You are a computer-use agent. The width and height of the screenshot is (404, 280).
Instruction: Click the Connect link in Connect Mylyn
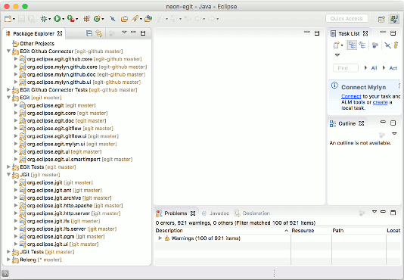point(351,96)
